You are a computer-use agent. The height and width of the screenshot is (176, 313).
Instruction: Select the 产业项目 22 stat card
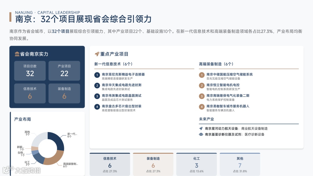(64, 71)
